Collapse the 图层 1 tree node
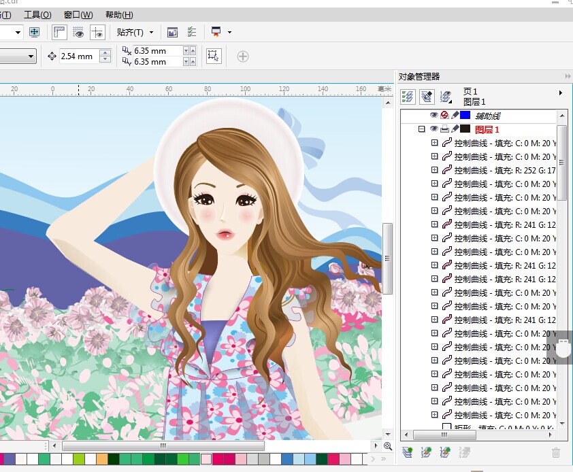 422,129
